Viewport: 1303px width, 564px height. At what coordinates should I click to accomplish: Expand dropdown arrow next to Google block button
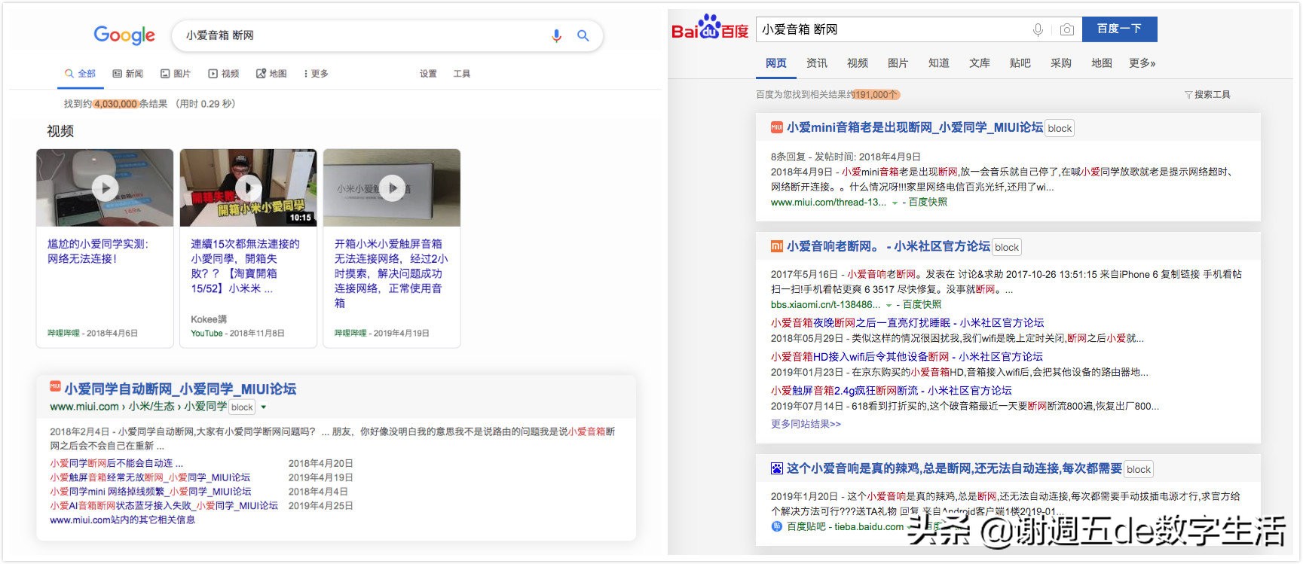tap(264, 407)
